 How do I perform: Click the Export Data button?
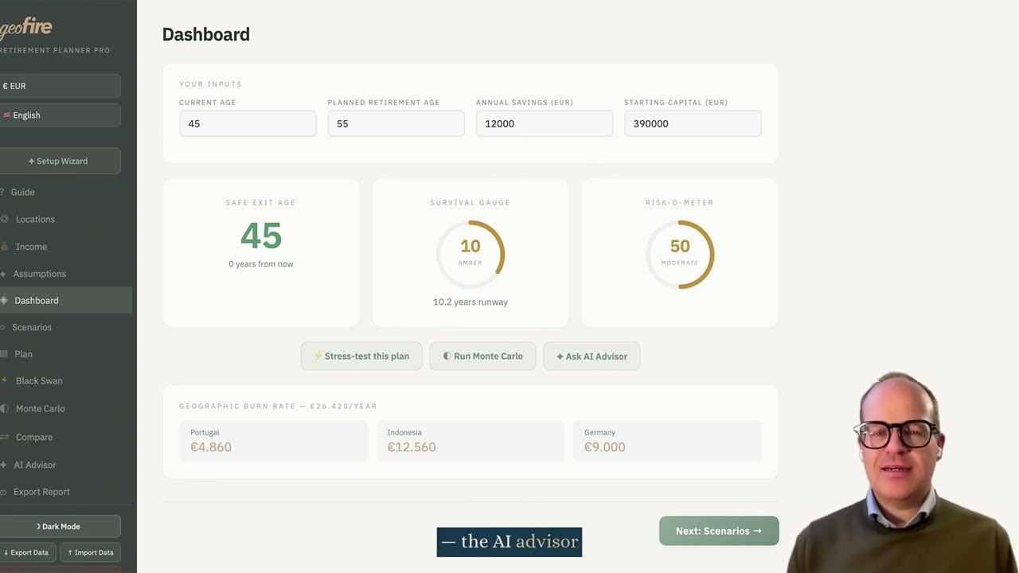pos(27,552)
